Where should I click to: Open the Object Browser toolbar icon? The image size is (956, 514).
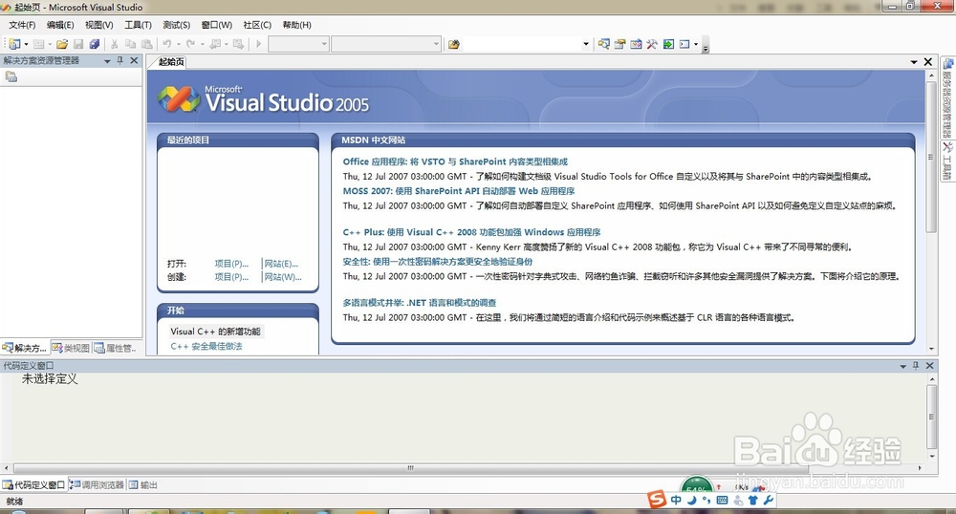click(x=636, y=44)
